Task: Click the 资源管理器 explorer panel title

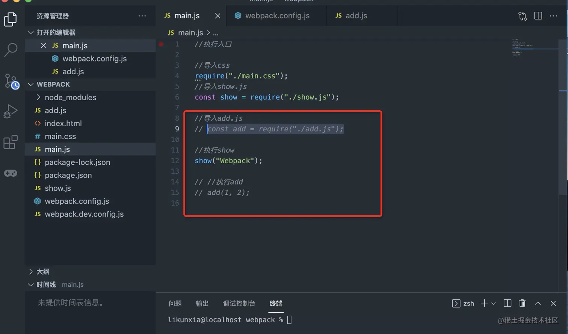Action: 53,16
